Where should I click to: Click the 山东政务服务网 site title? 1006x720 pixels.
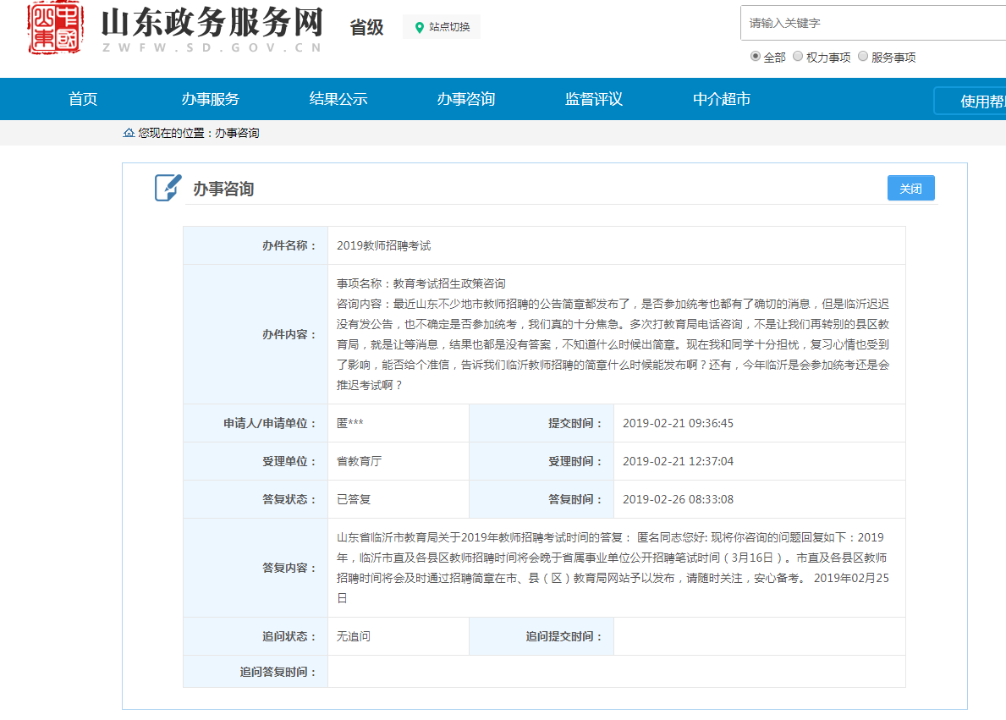pos(212,23)
